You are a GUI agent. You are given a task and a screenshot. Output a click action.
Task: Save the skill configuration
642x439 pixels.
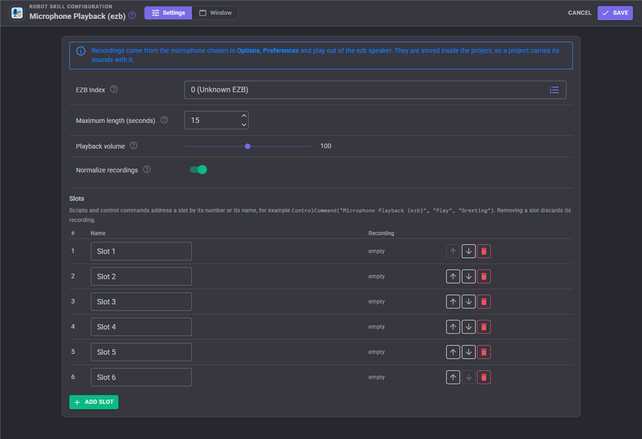(x=615, y=13)
